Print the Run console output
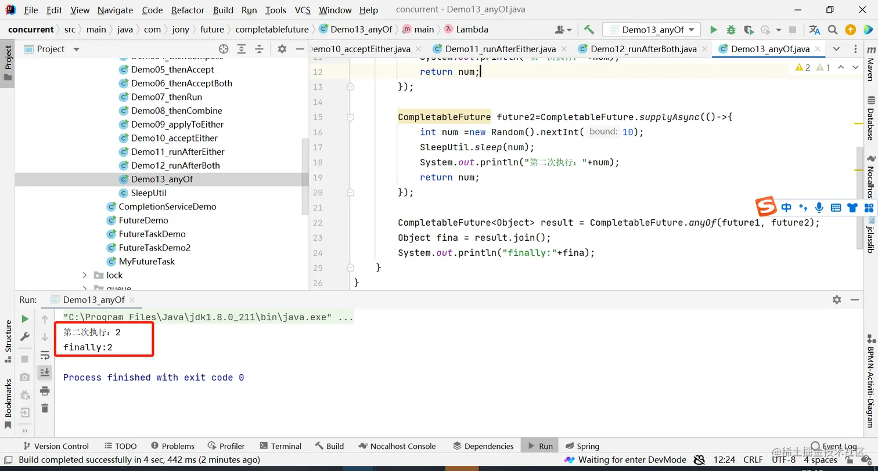 tap(45, 391)
